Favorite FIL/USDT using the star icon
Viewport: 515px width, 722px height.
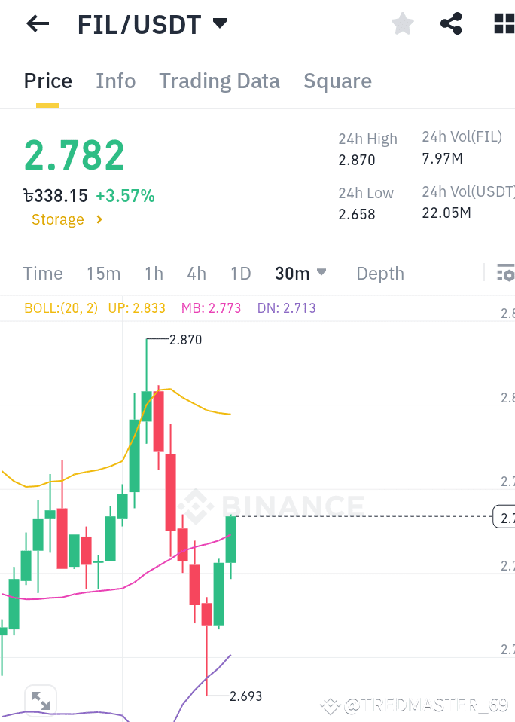(x=402, y=23)
